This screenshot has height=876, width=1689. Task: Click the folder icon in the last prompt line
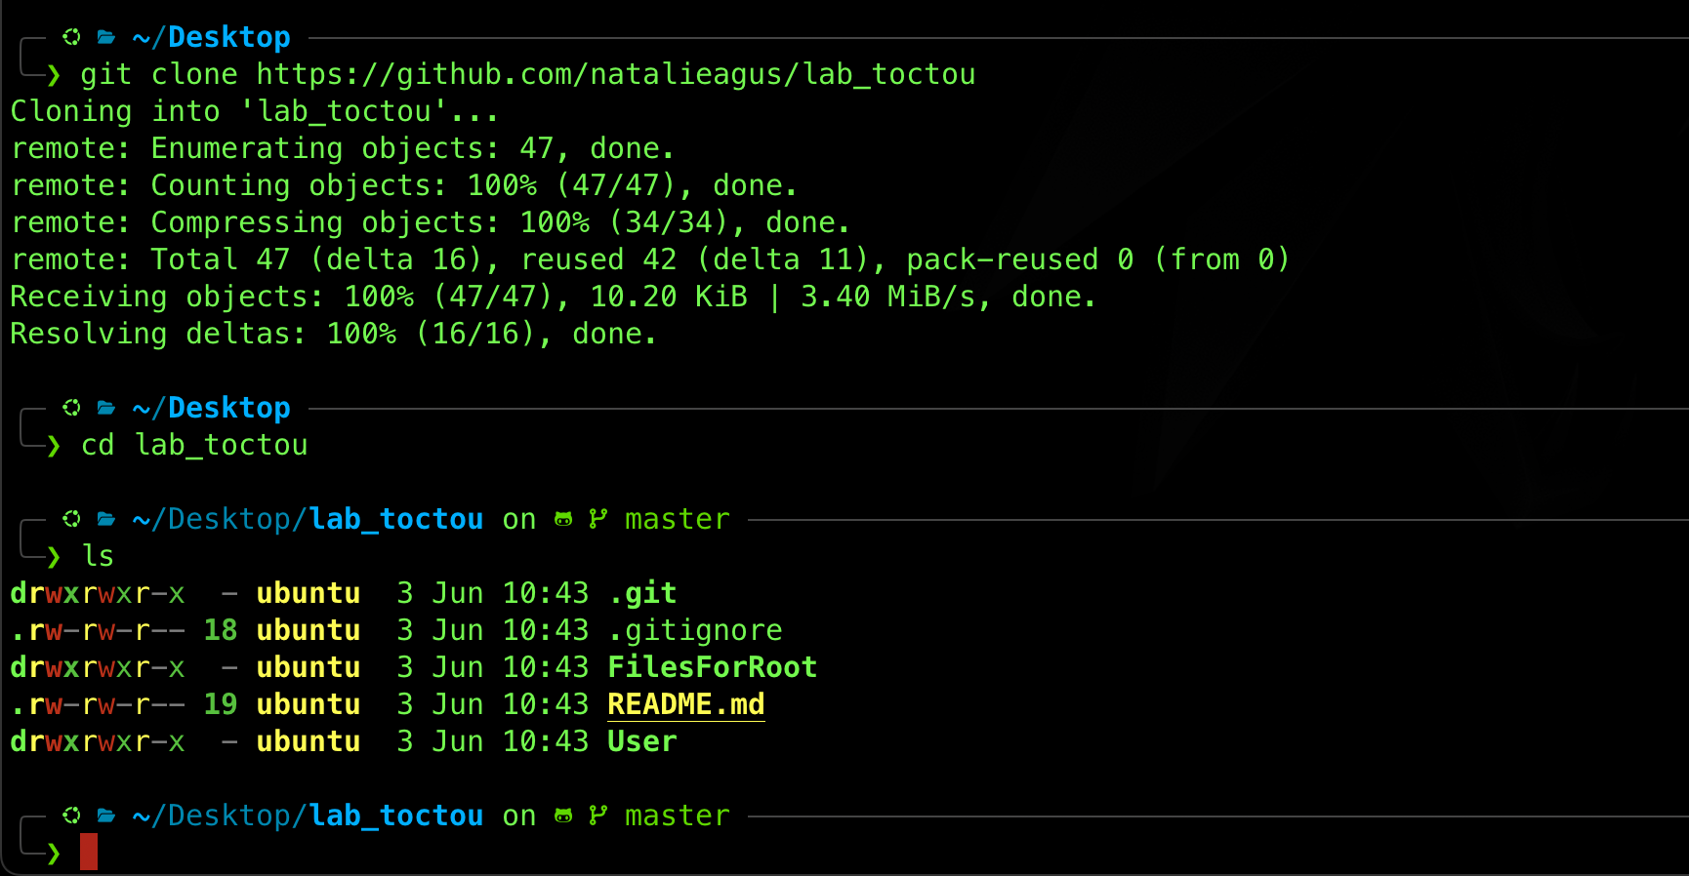point(106,816)
